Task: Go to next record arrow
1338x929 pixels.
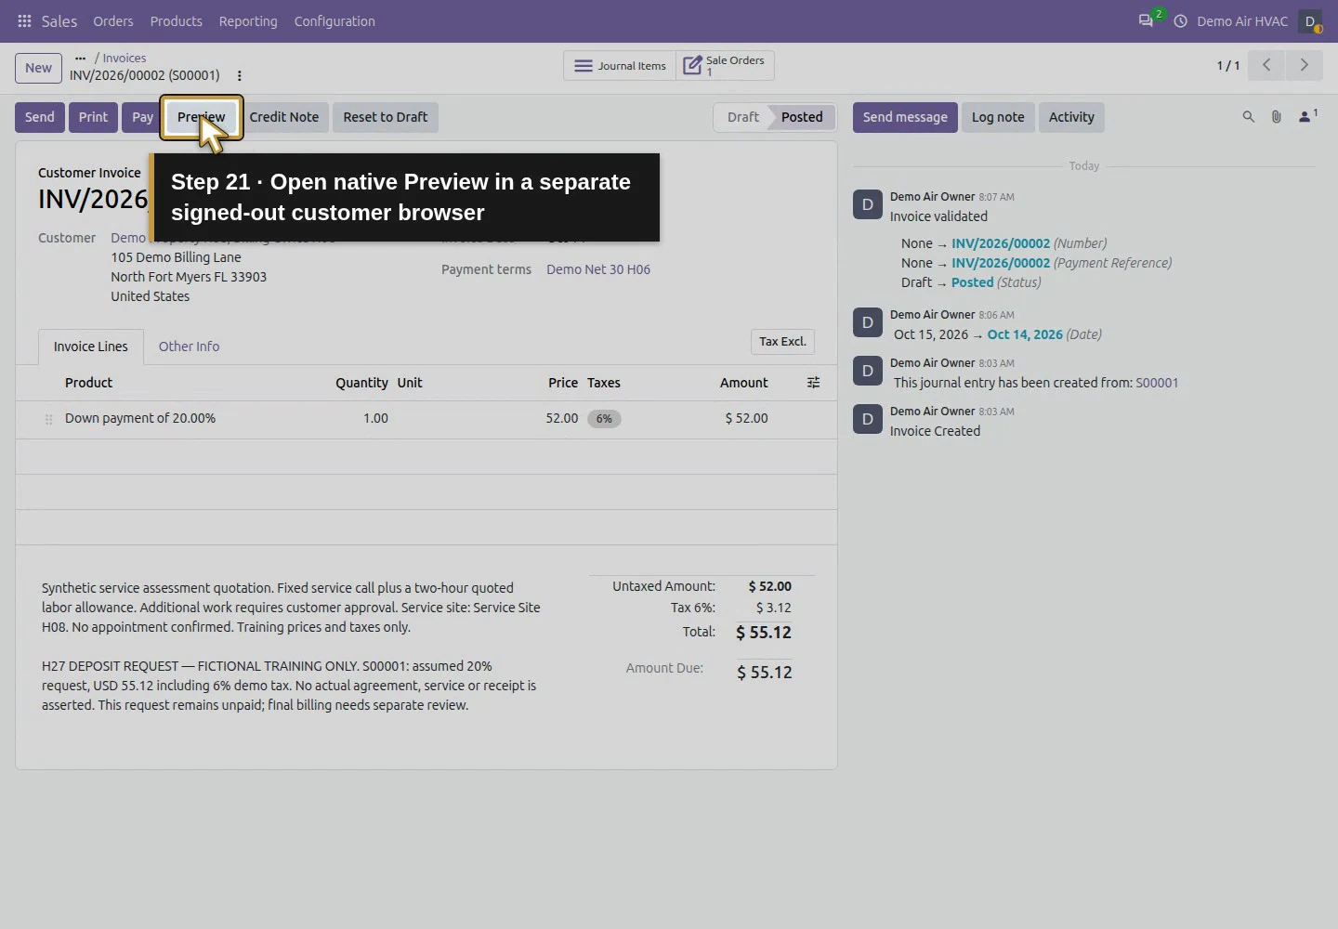Action: click(1304, 65)
